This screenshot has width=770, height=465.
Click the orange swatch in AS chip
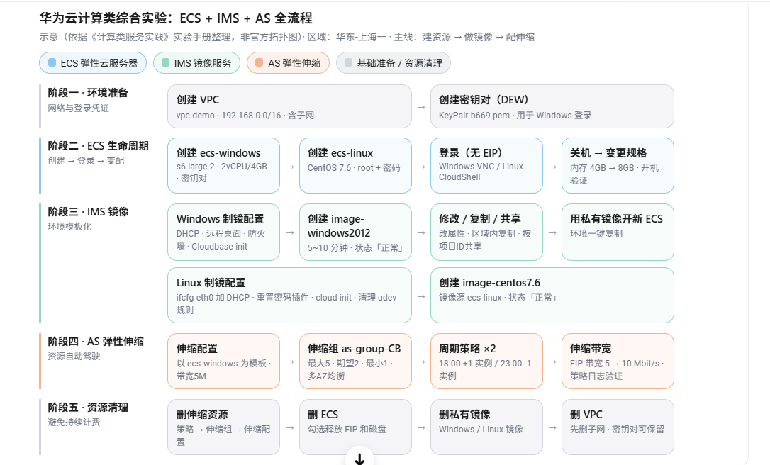(260, 62)
